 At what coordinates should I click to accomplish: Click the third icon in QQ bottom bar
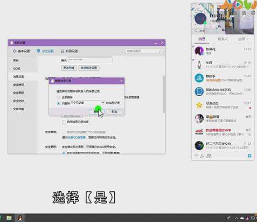[x=209, y=156]
